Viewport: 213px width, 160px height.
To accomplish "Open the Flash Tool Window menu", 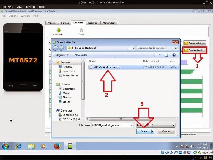I will click(x=25, y=16).
